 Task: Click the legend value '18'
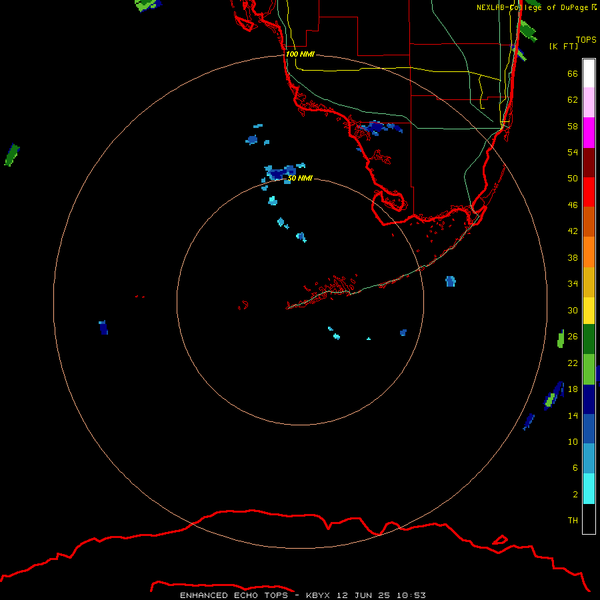point(573,389)
